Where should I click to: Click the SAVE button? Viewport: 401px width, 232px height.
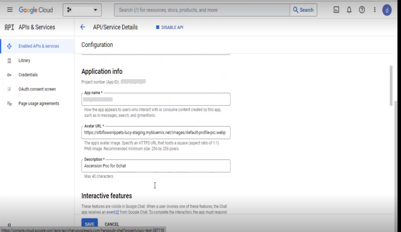click(90, 224)
